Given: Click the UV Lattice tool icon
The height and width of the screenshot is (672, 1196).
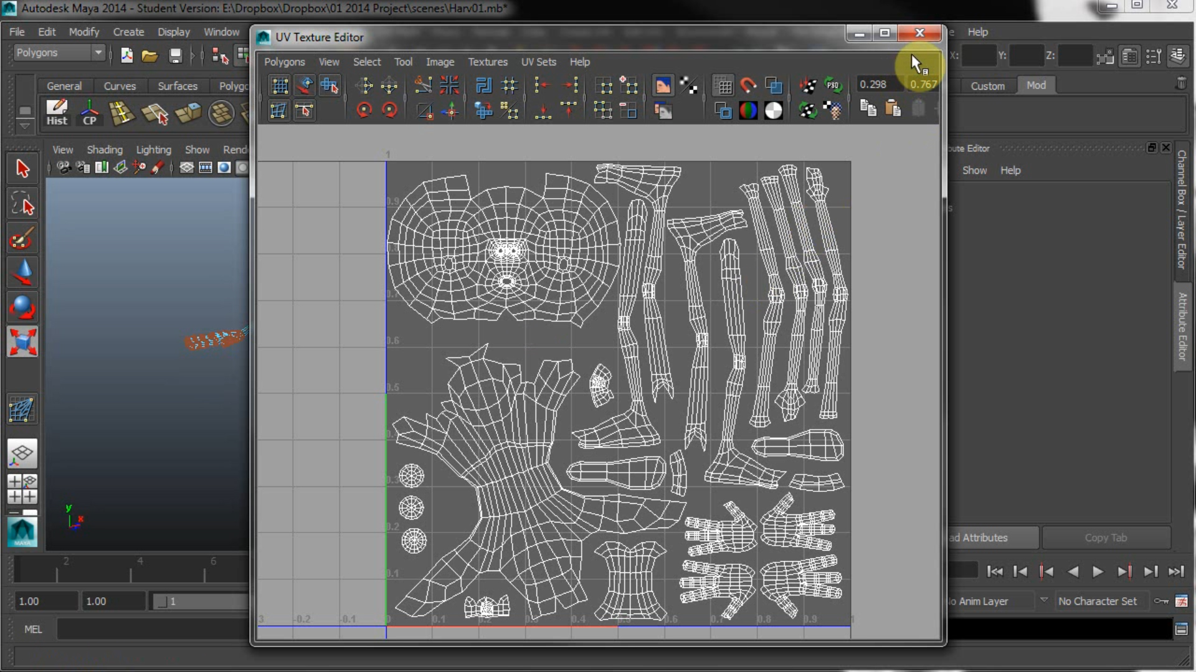Looking at the screenshot, I should point(279,85).
